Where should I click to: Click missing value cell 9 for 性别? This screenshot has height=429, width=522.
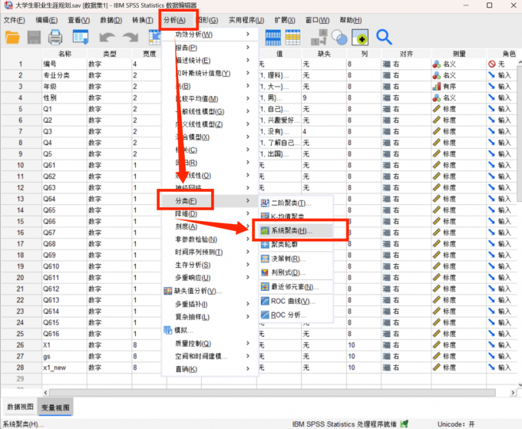point(324,97)
